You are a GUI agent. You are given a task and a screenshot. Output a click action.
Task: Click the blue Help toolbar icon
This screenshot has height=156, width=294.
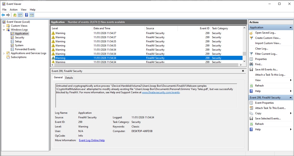click(26, 15)
